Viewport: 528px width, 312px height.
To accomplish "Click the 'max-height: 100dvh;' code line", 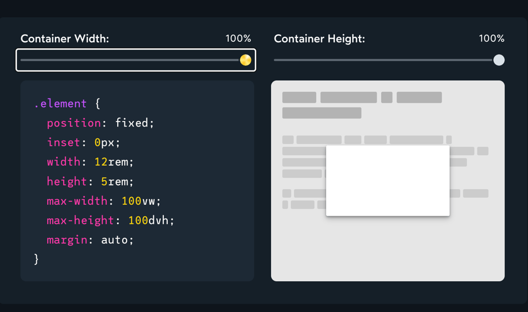I will pyautogui.click(x=111, y=220).
